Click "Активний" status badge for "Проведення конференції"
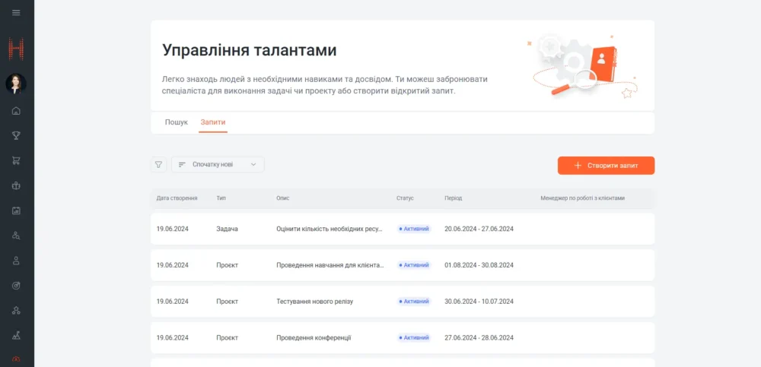The width and height of the screenshot is (761, 367). click(414, 338)
